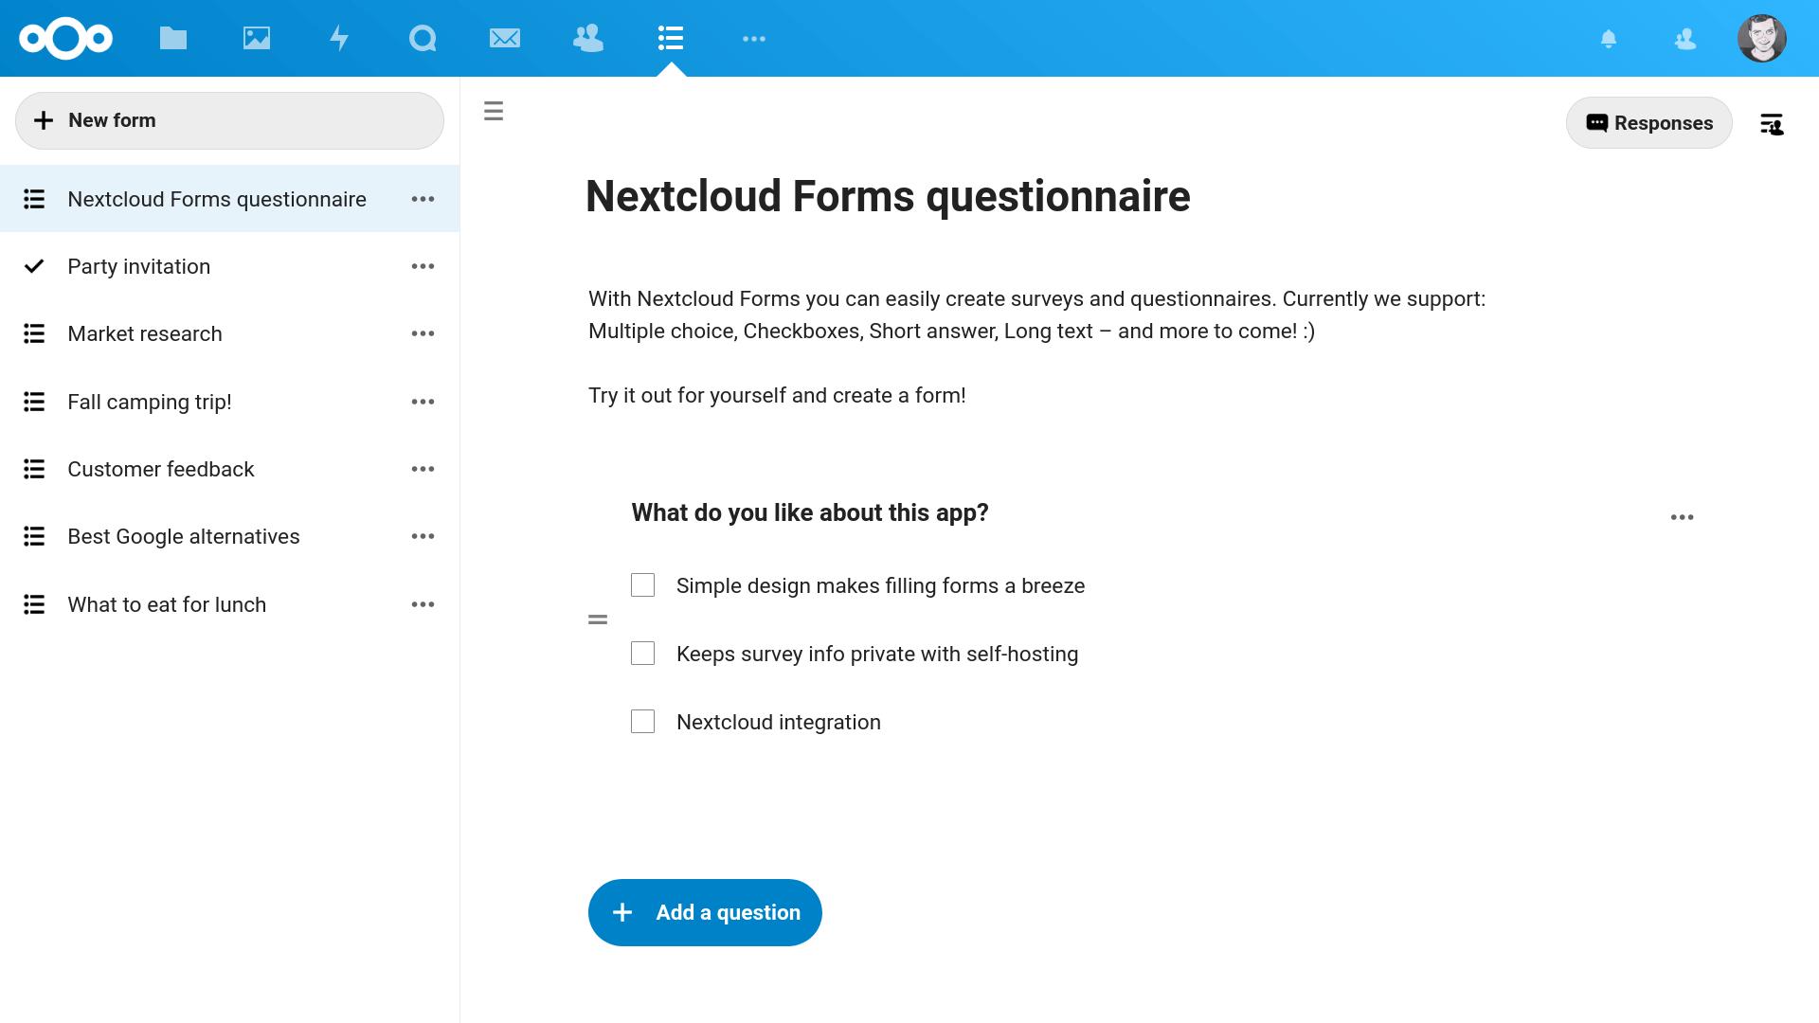Select the Responses tab
Screen dimensions: 1819x1023
coord(1649,121)
